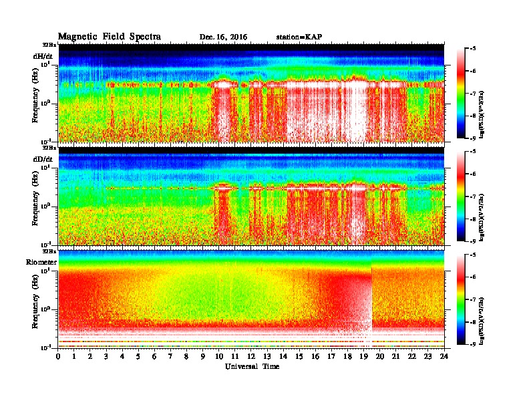This screenshot has height=409, width=529.
Task: Click hour tick label "5" on time axis
Action: tap(138, 356)
